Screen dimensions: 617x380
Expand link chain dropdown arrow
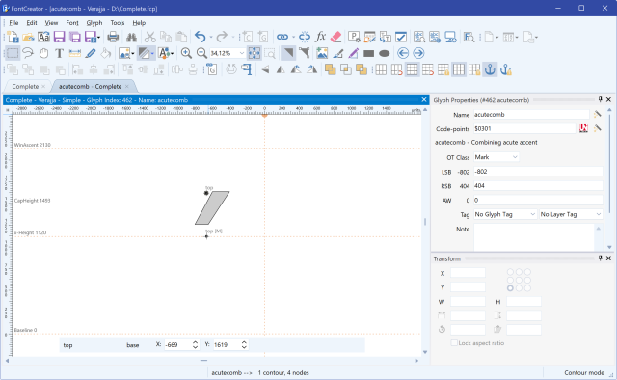[293, 38]
